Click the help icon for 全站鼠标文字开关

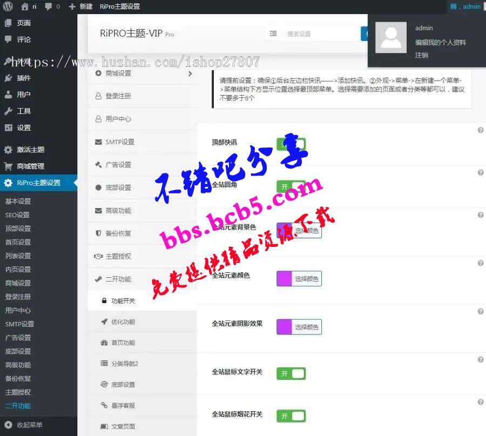point(481,360)
